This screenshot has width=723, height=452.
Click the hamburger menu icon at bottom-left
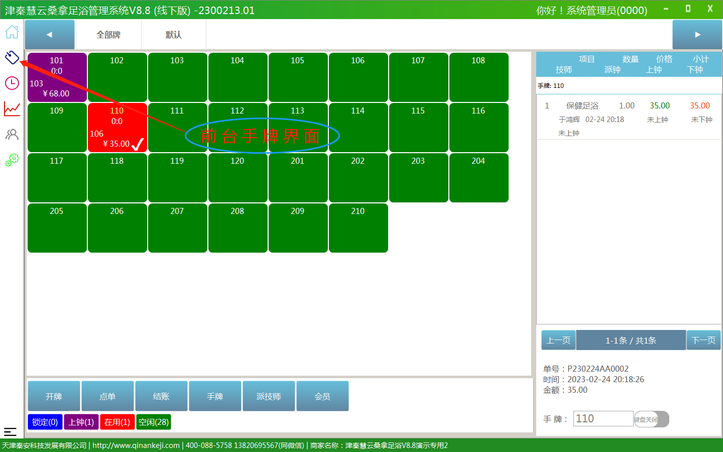click(x=10, y=431)
